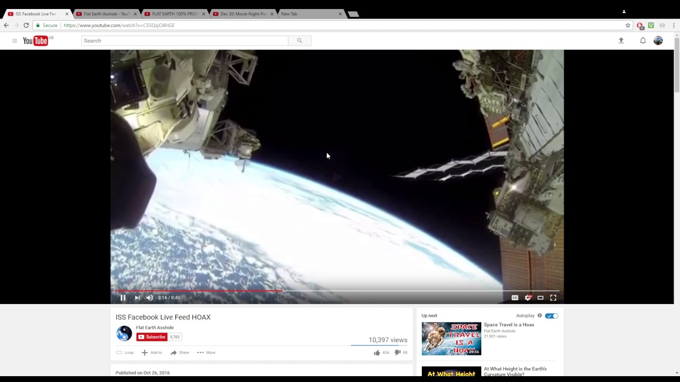Screen dimensions: 680x382
Task: Select the address bar URL
Action: [x=119, y=25]
